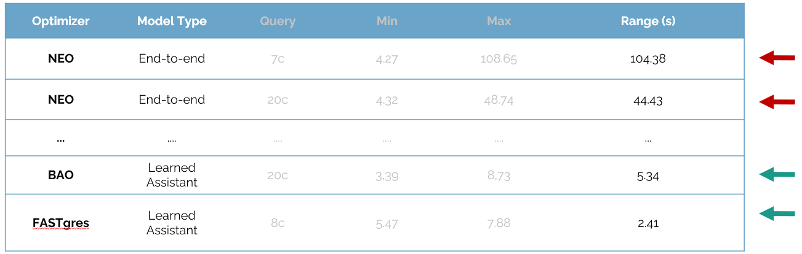Click the Query column header
This screenshot has height=254, width=802.
point(278,21)
